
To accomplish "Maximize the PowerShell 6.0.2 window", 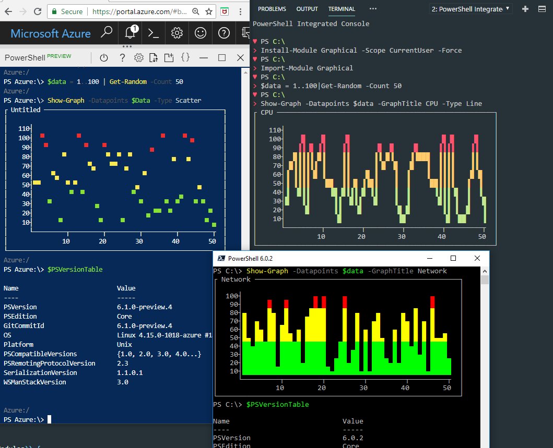I will (453, 258).
